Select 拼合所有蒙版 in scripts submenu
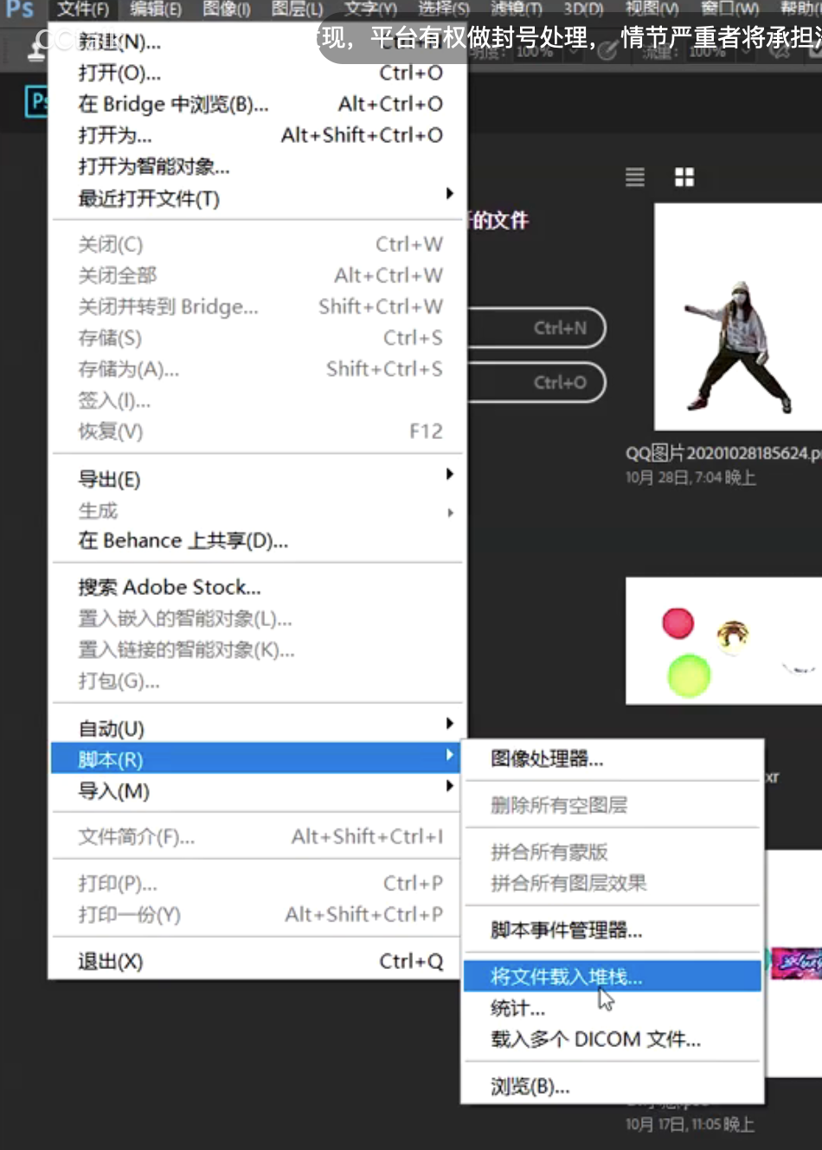The width and height of the screenshot is (822, 1150). [613, 852]
